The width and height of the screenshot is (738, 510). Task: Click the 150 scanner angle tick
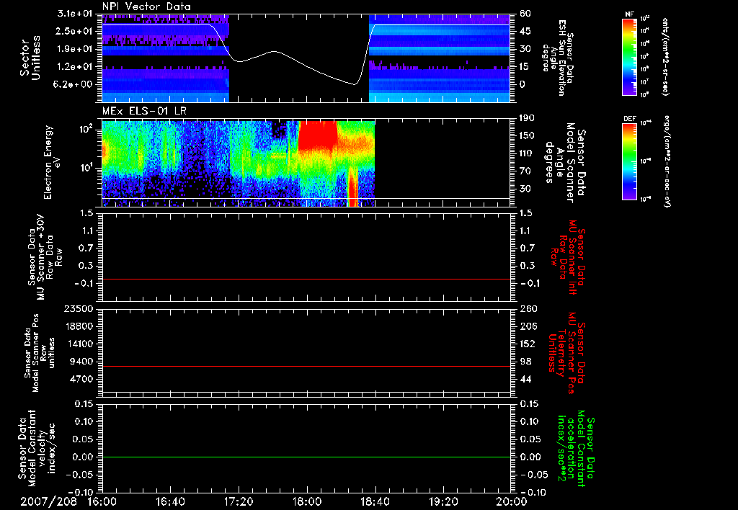click(x=527, y=135)
